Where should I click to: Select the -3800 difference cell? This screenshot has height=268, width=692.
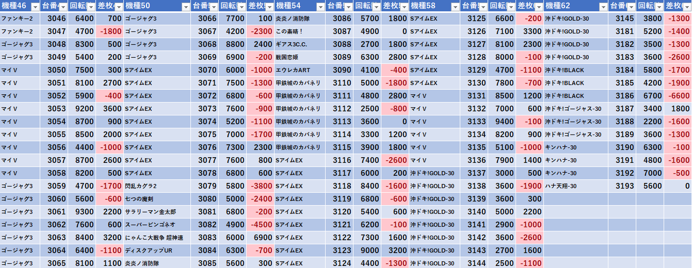point(261,186)
